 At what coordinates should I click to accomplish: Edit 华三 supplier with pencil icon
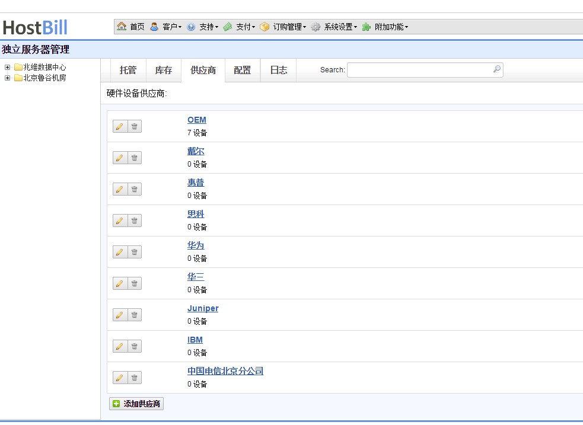click(120, 283)
